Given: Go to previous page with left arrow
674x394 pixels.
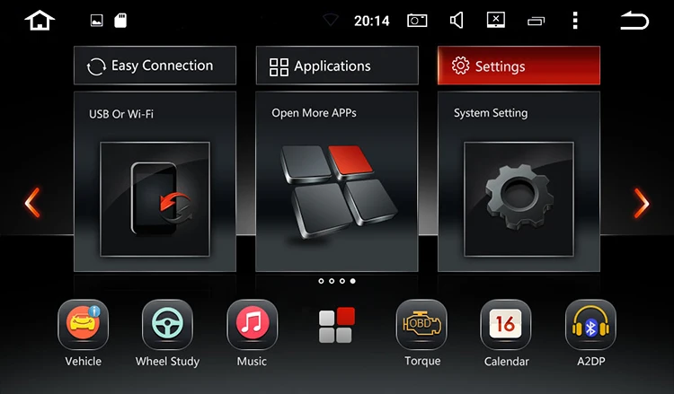Looking at the screenshot, I should click(x=32, y=202).
